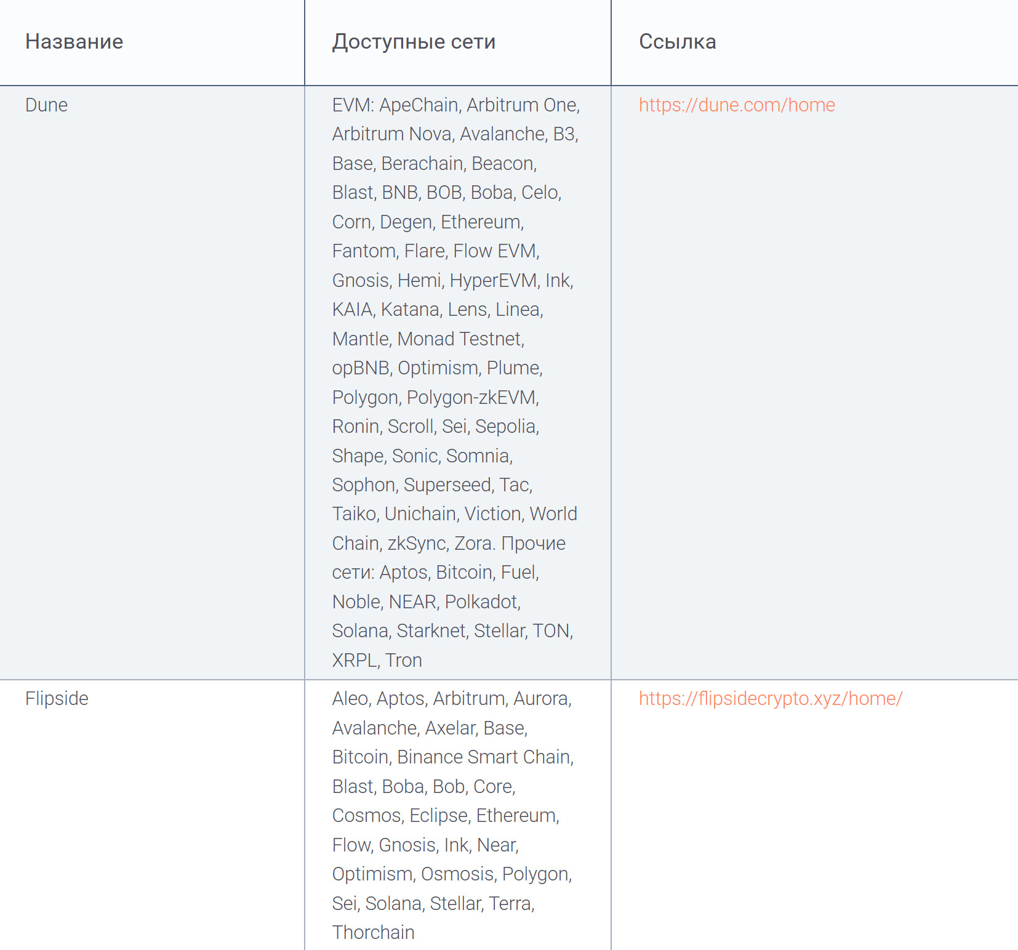Select the "Dune" name cell

click(x=47, y=105)
